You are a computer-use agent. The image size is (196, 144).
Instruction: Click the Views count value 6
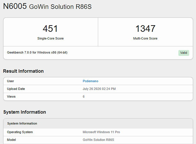click(x=84, y=96)
